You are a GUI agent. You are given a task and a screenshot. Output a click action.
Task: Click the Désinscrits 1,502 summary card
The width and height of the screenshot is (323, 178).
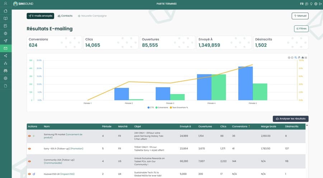[281, 42]
